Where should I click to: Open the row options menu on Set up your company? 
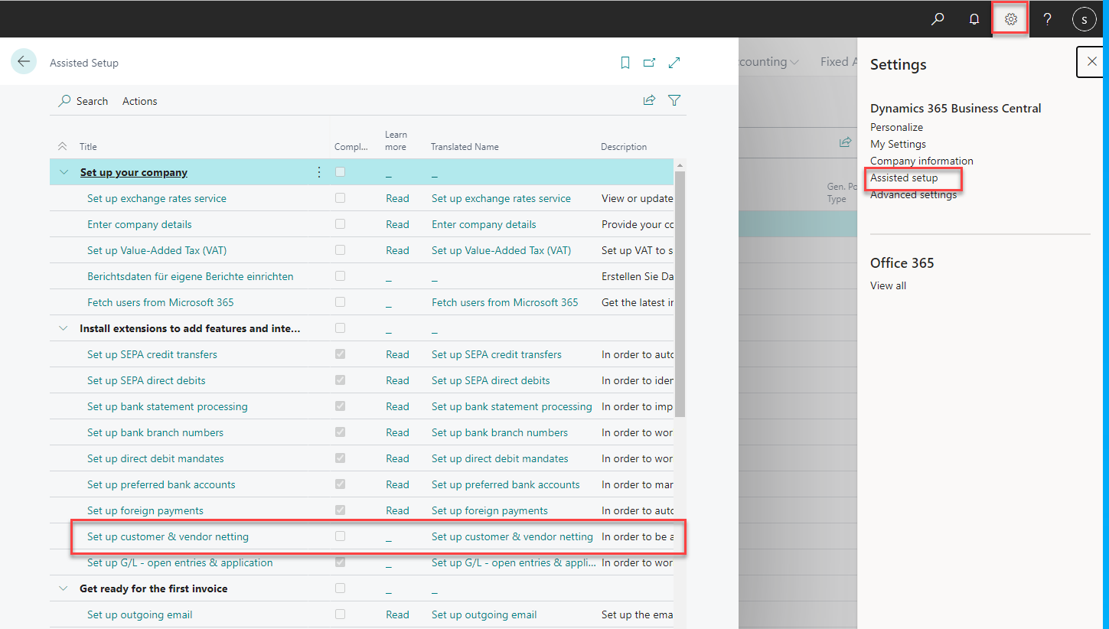click(319, 171)
